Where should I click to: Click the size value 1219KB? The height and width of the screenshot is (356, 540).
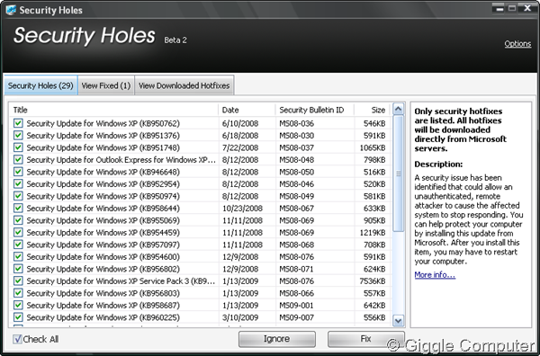(373, 233)
